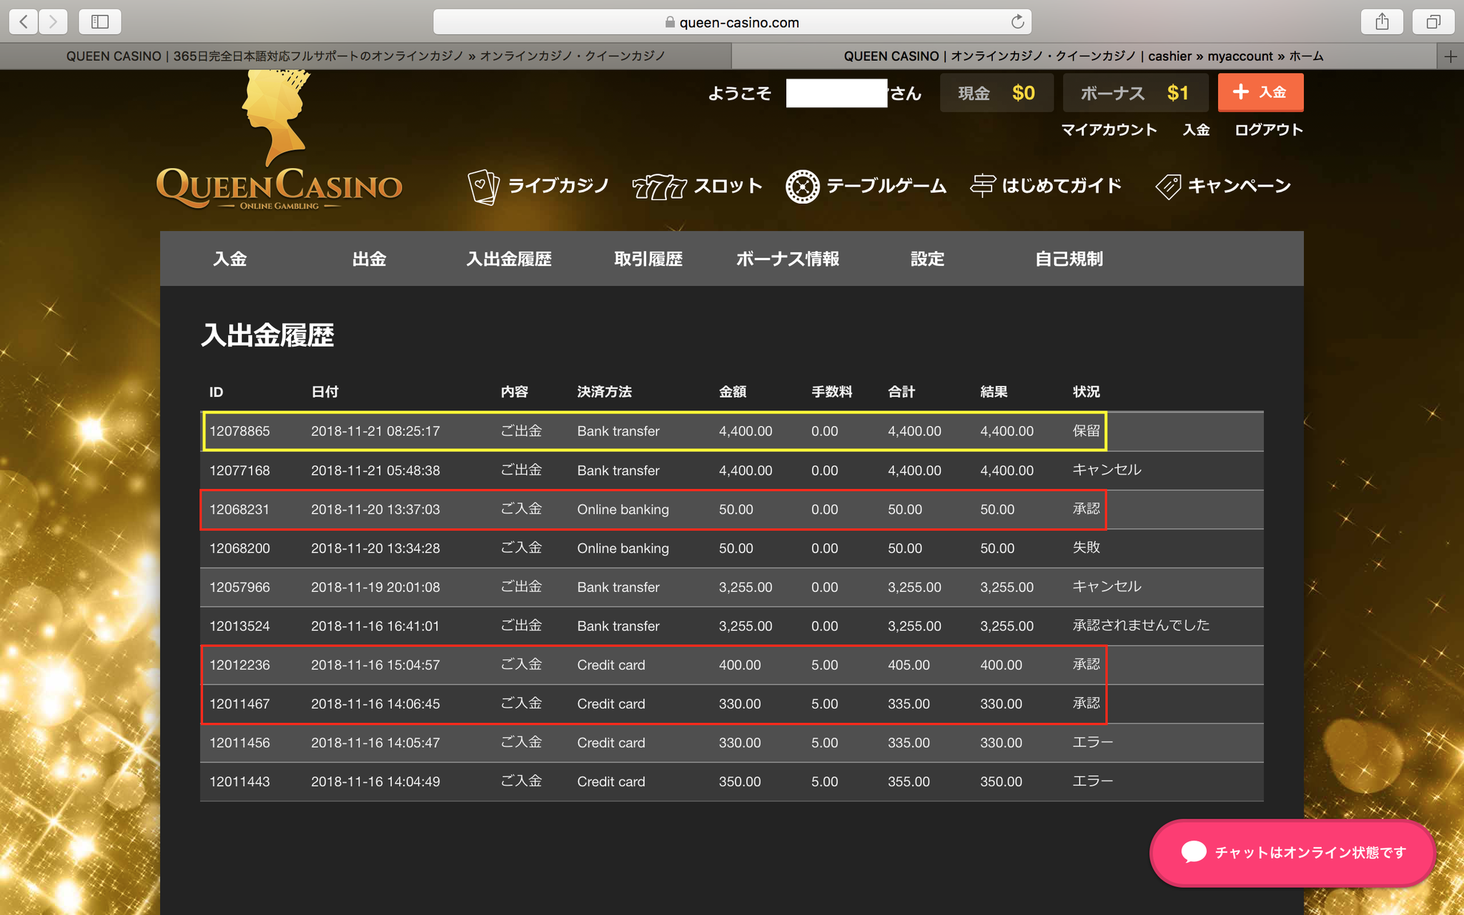Screen dimensions: 1464x915
Task: Click transaction ID 12068231
Action: 239,510
